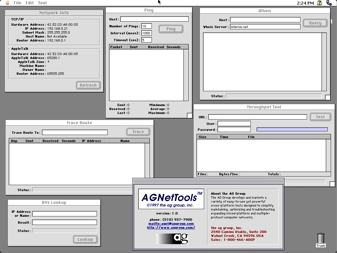Click the AGNetTools logo in About window
337x253 pixels.
[171, 199]
